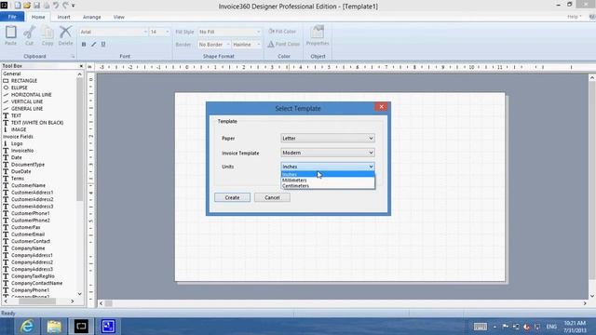
Task: Select Inches from Units list
Action: (328, 174)
